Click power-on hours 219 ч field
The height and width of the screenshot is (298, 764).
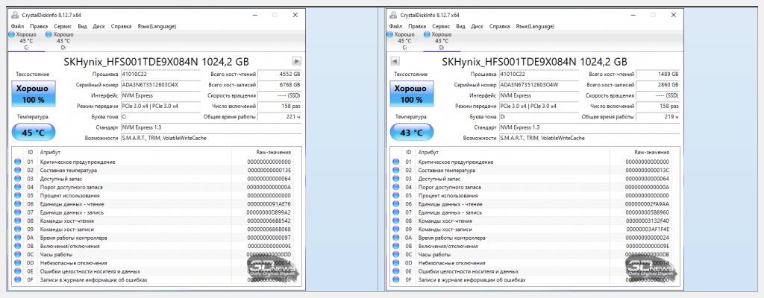pyautogui.click(x=657, y=117)
